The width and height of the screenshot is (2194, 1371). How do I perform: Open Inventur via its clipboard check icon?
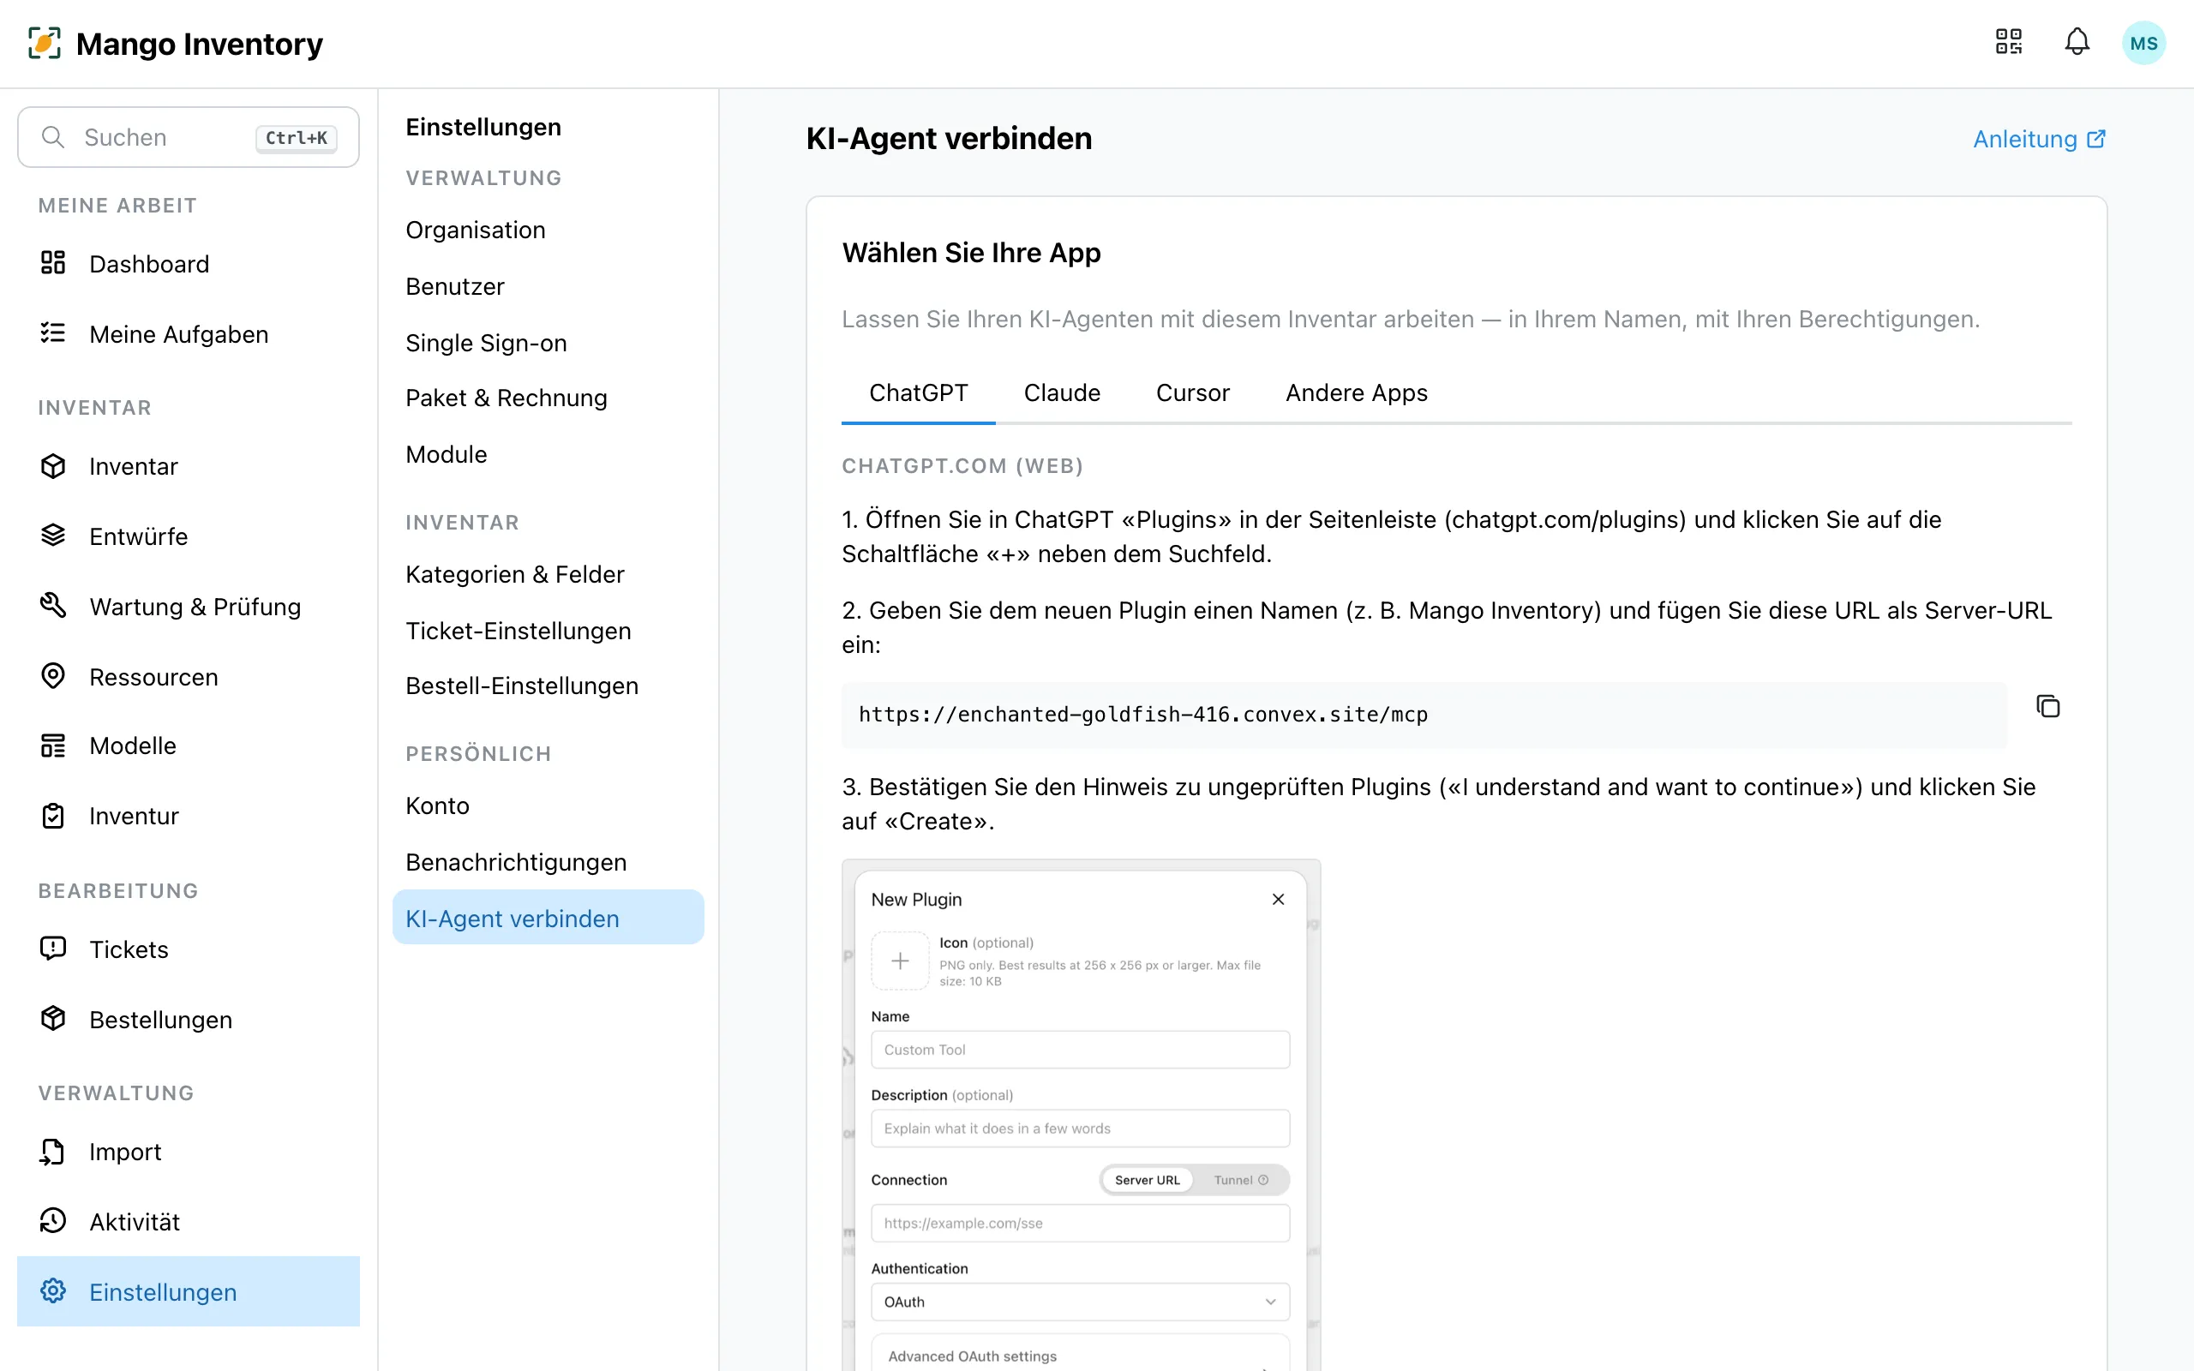tap(52, 815)
